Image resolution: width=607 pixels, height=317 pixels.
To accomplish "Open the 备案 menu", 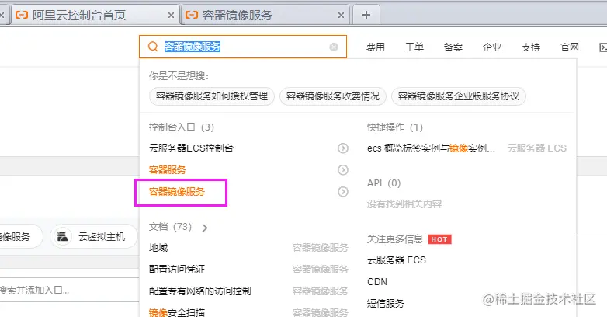I will tap(453, 47).
